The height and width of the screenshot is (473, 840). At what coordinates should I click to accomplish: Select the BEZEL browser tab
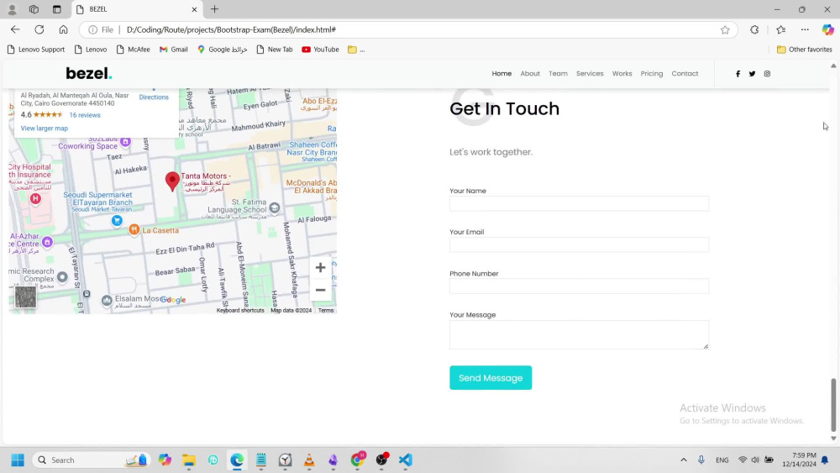137,9
